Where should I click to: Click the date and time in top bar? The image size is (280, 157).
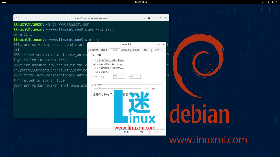click(x=140, y=2)
